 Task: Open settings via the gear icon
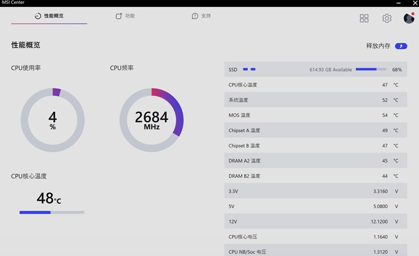pos(387,18)
